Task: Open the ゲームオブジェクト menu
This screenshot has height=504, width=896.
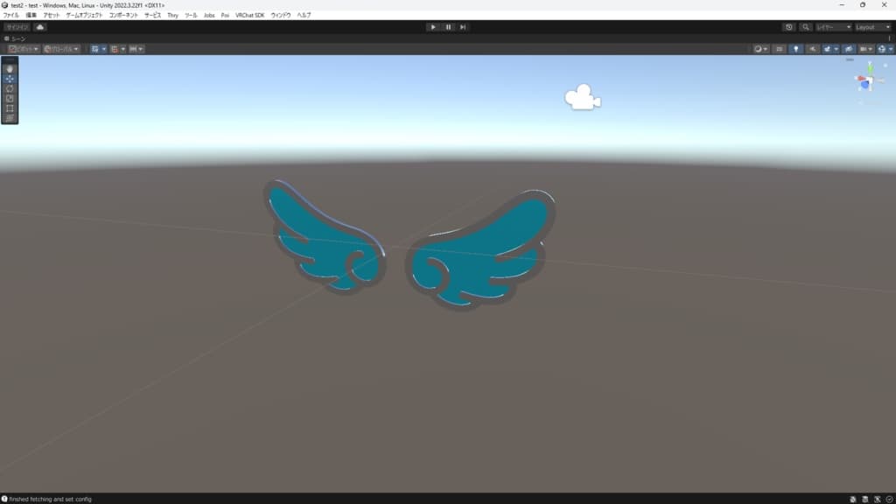Action: 84,16
